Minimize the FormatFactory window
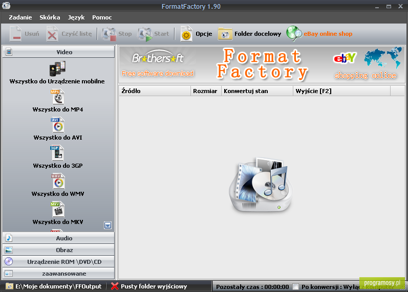Screen dimensions: 408x292 [377, 7]
